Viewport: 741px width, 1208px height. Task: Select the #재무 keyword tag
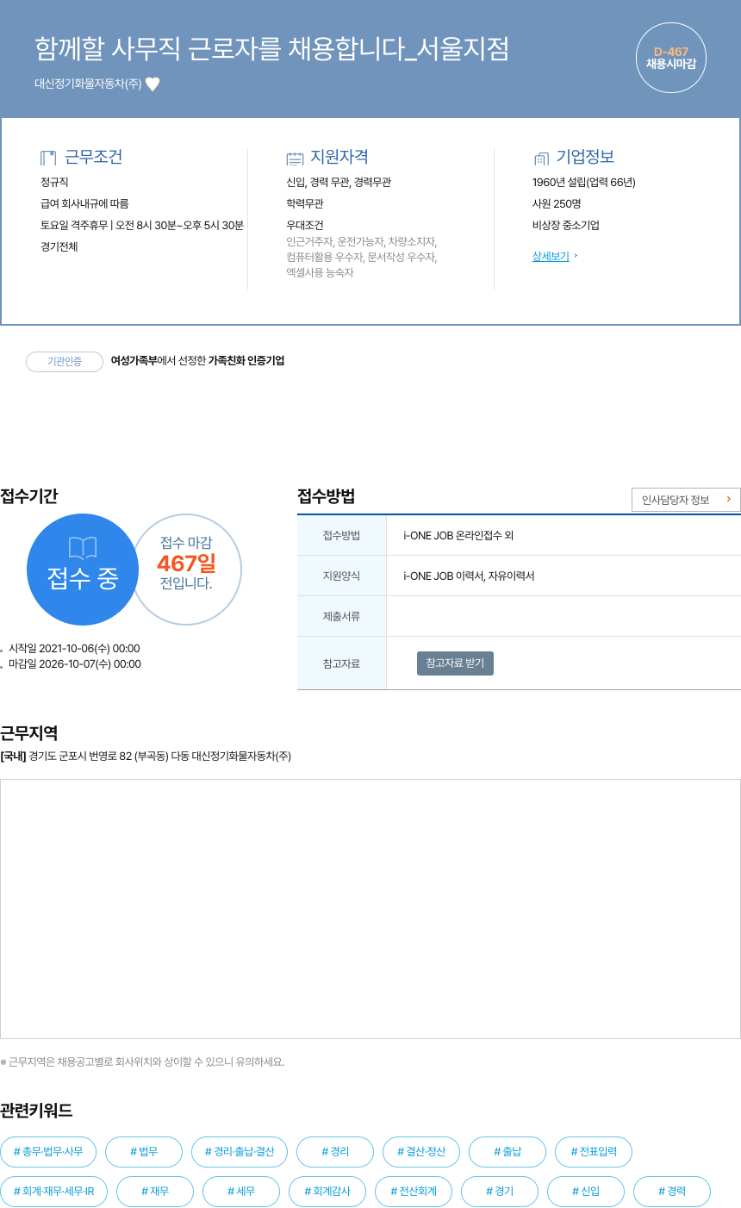point(155,1192)
